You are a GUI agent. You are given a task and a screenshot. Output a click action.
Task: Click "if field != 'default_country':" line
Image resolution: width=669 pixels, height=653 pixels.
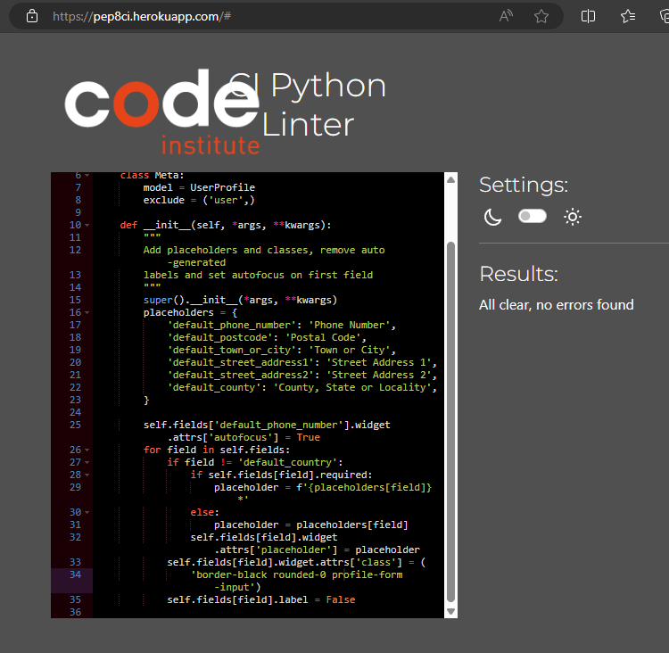point(255,462)
